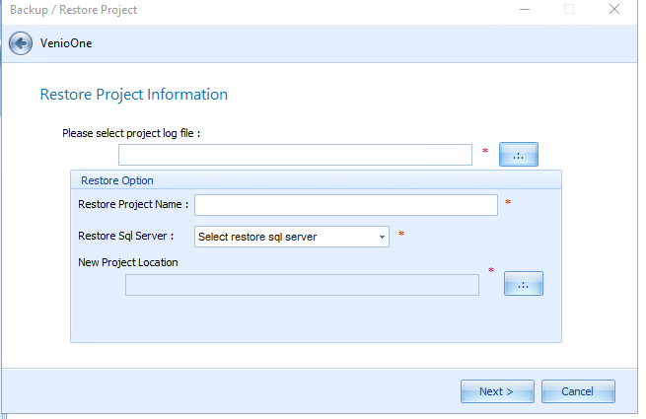Click the project log file path field
The image size is (646, 419).
click(295, 155)
